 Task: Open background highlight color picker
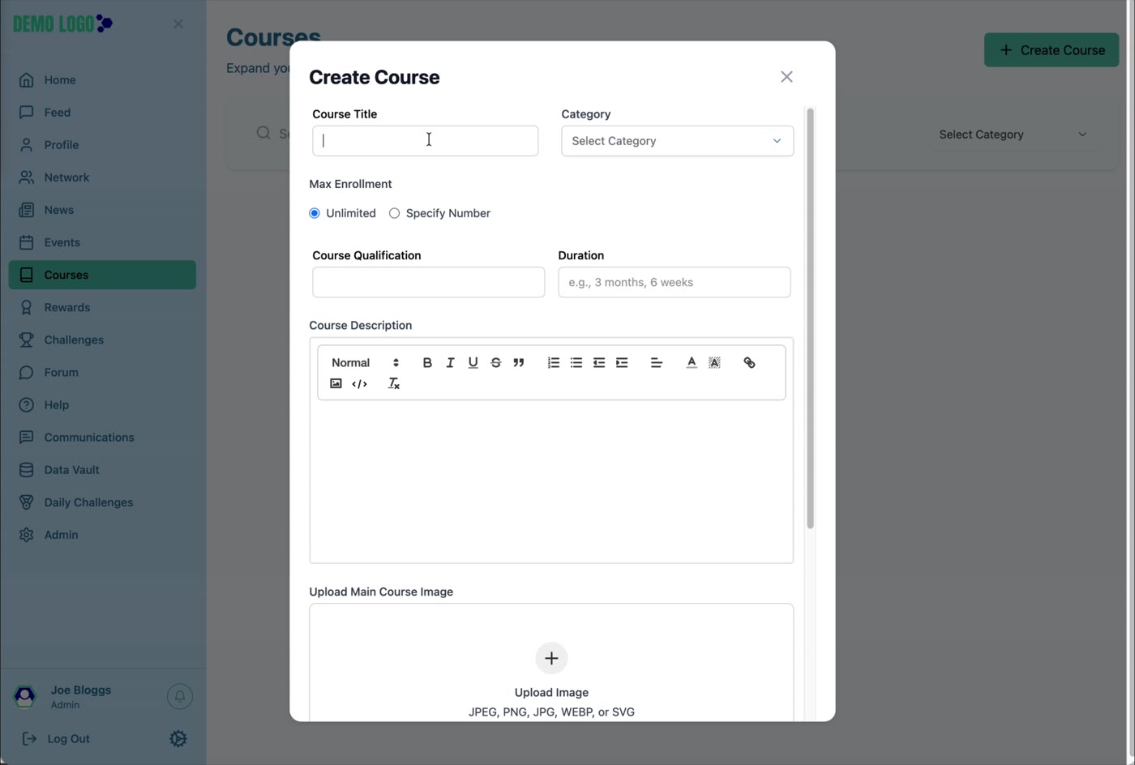point(713,362)
